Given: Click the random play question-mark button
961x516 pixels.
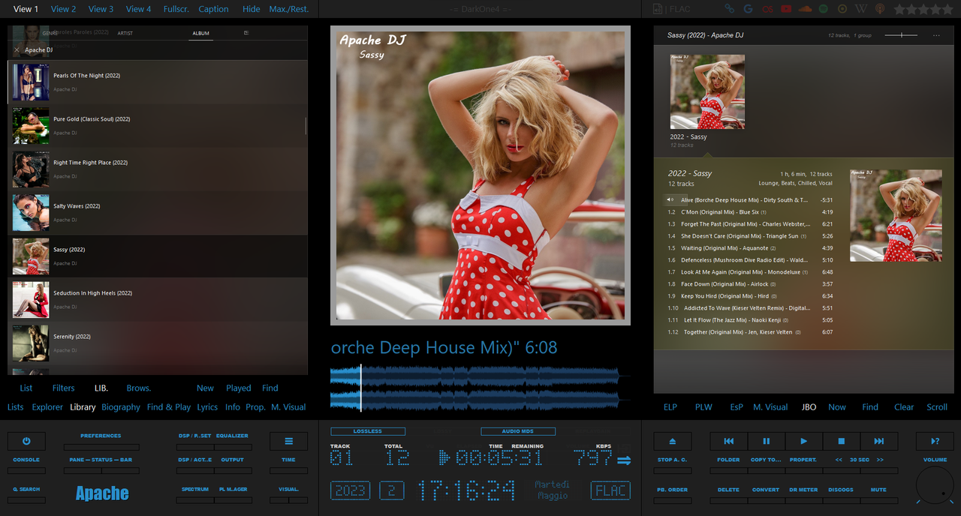Looking at the screenshot, I should coord(935,441).
